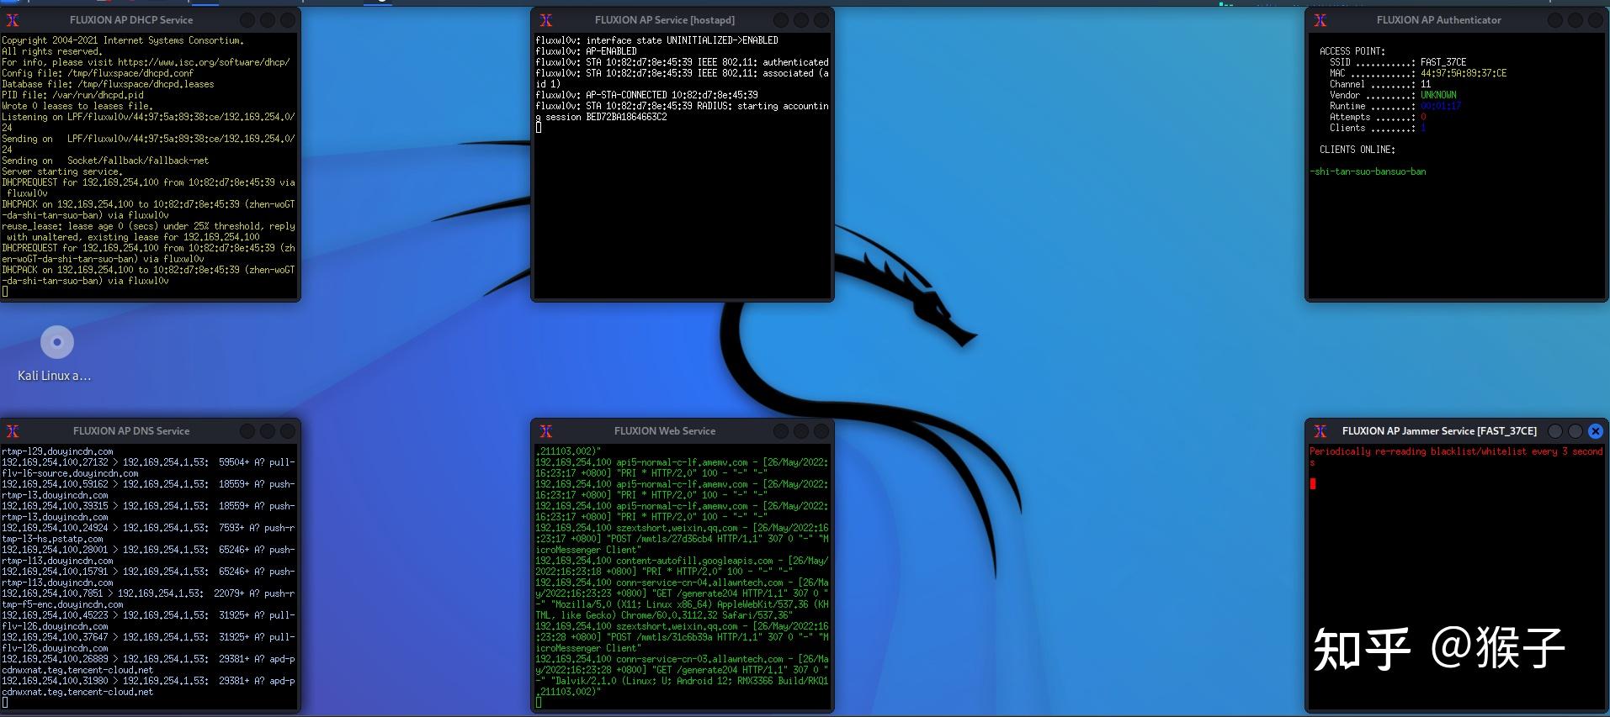Click the 'fluxwl0v: AP-ENABLED' line in hostapd window
1610x717 pixels.
tap(587, 51)
